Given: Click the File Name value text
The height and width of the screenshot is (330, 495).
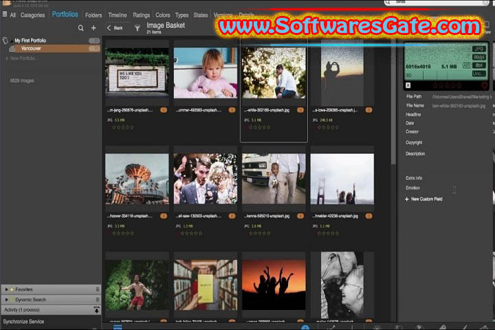Looking at the screenshot, I should coord(459,106).
